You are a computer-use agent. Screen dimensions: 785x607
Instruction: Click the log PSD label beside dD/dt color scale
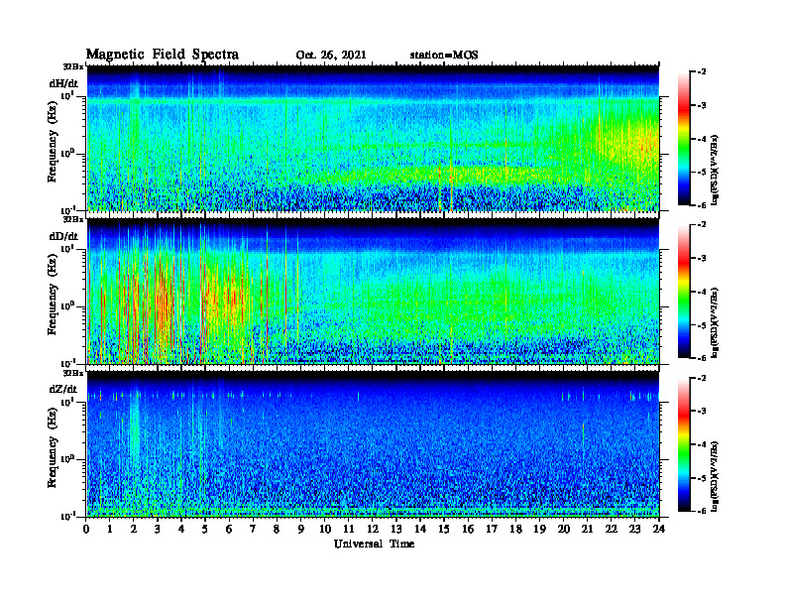point(716,322)
